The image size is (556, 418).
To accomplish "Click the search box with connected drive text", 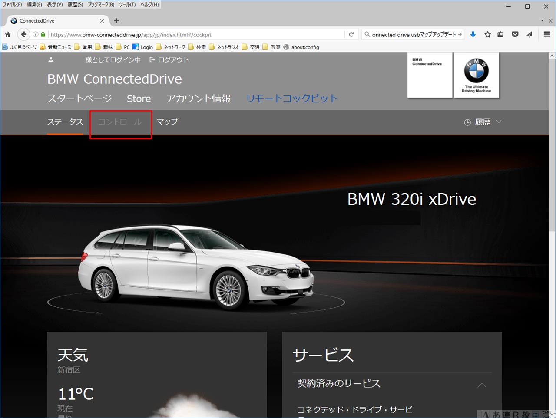I will pyautogui.click(x=413, y=35).
